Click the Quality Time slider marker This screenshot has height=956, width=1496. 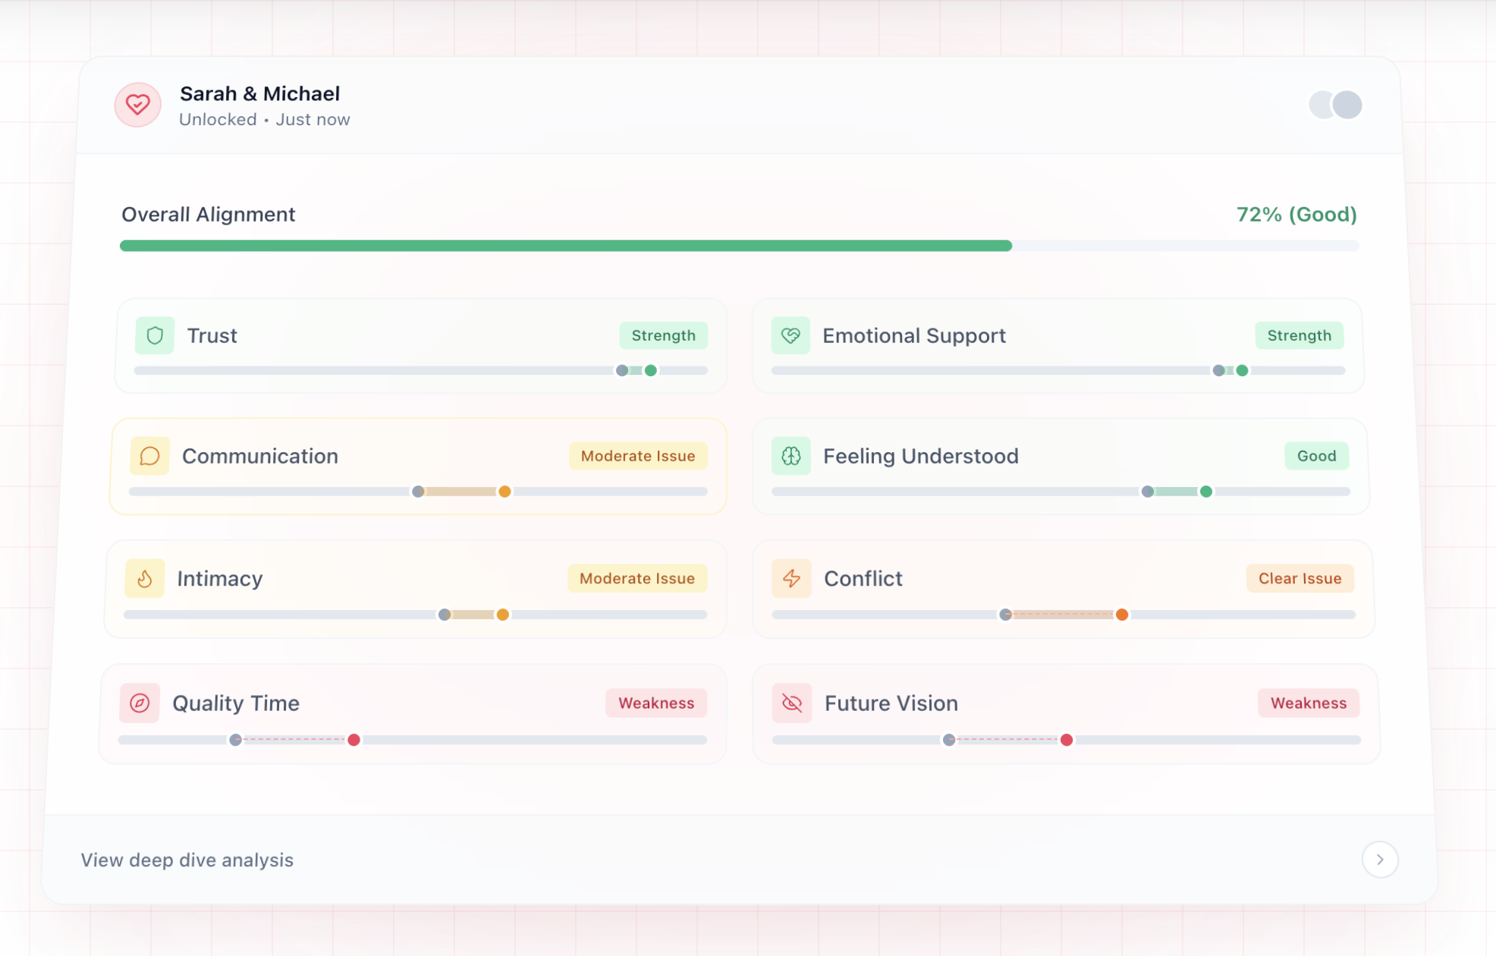354,740
